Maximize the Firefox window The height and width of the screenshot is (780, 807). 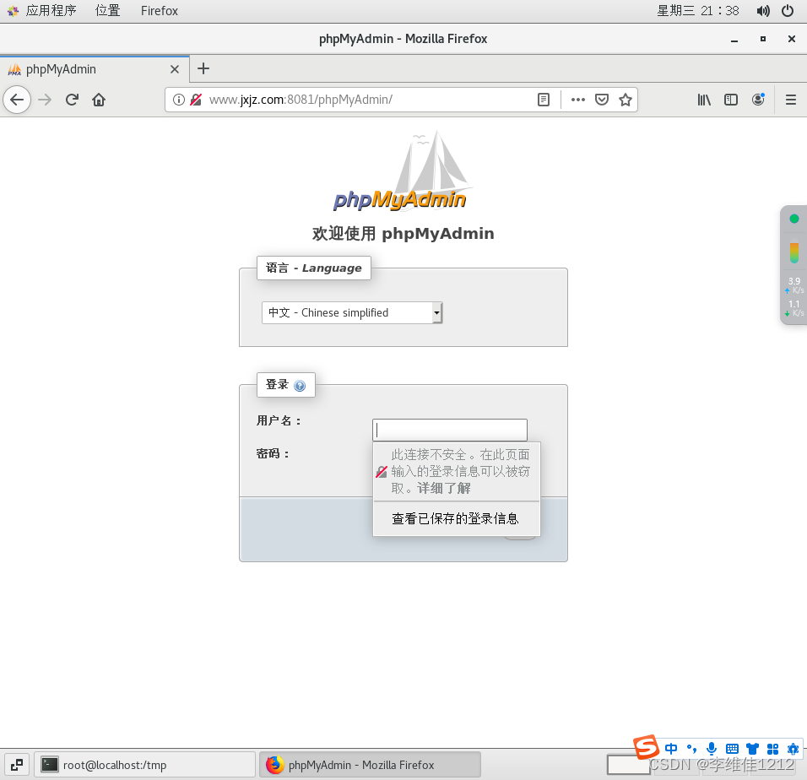click(763, 39)
